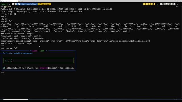Click the 'Type "help"' information line
The image size is (182, 102).
point(42,11)
